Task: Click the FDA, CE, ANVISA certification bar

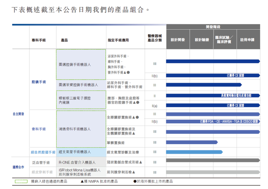Action: (x=213, y=121)
